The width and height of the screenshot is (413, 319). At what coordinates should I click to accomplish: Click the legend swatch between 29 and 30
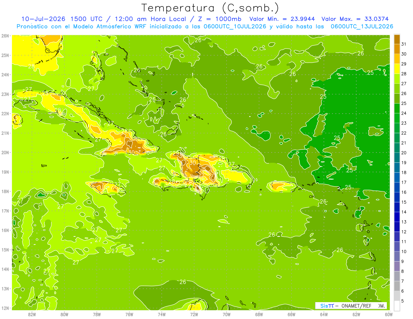397,59
